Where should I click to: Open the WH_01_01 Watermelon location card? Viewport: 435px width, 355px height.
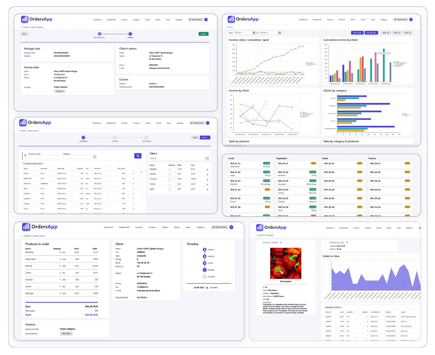point(250,165)
